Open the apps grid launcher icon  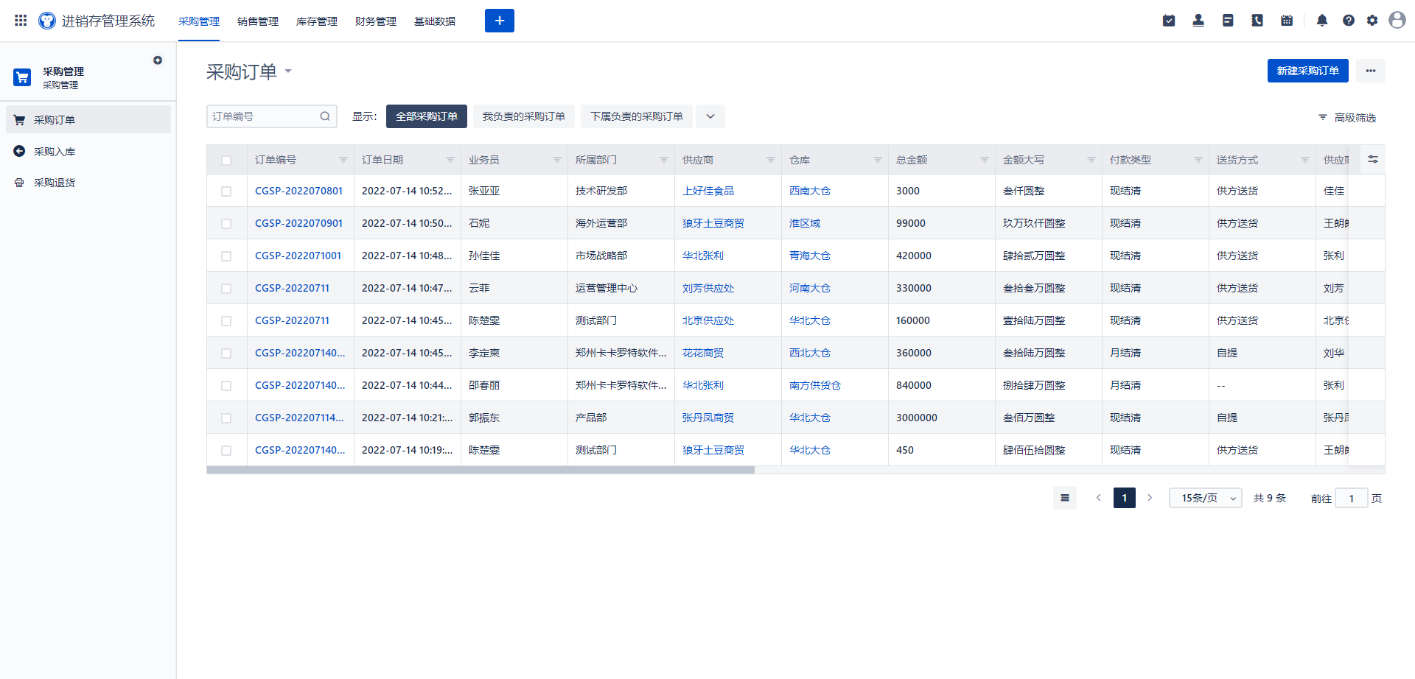[21, 21]
